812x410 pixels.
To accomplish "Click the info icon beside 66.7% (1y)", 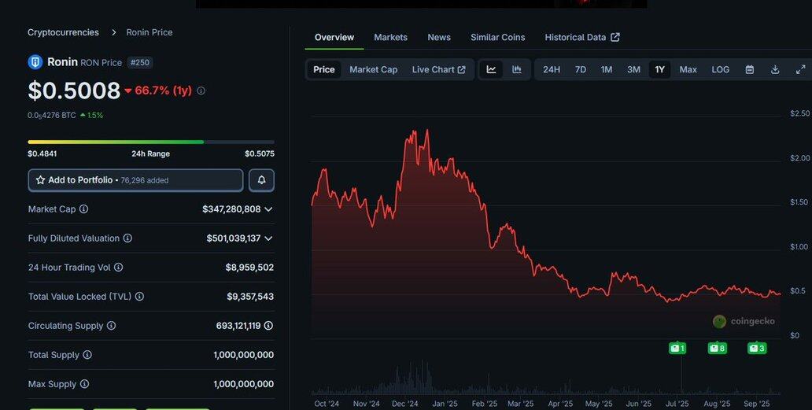I will pyautogui.click(x=201, y=90).
